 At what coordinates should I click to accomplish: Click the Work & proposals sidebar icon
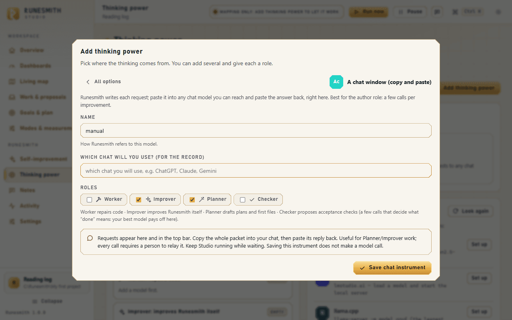point(12,97)
